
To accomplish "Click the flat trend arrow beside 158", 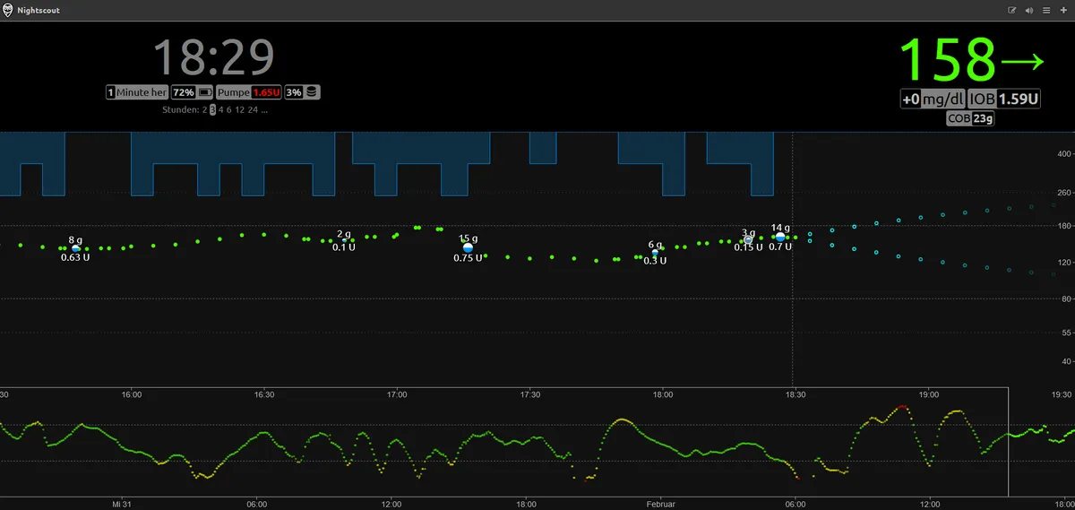I will pos(1023,62).
